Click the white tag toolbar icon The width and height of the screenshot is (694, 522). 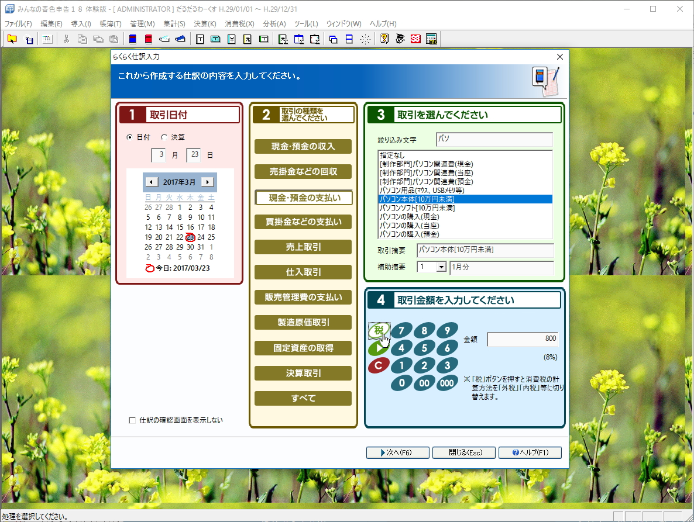point(164,39)
